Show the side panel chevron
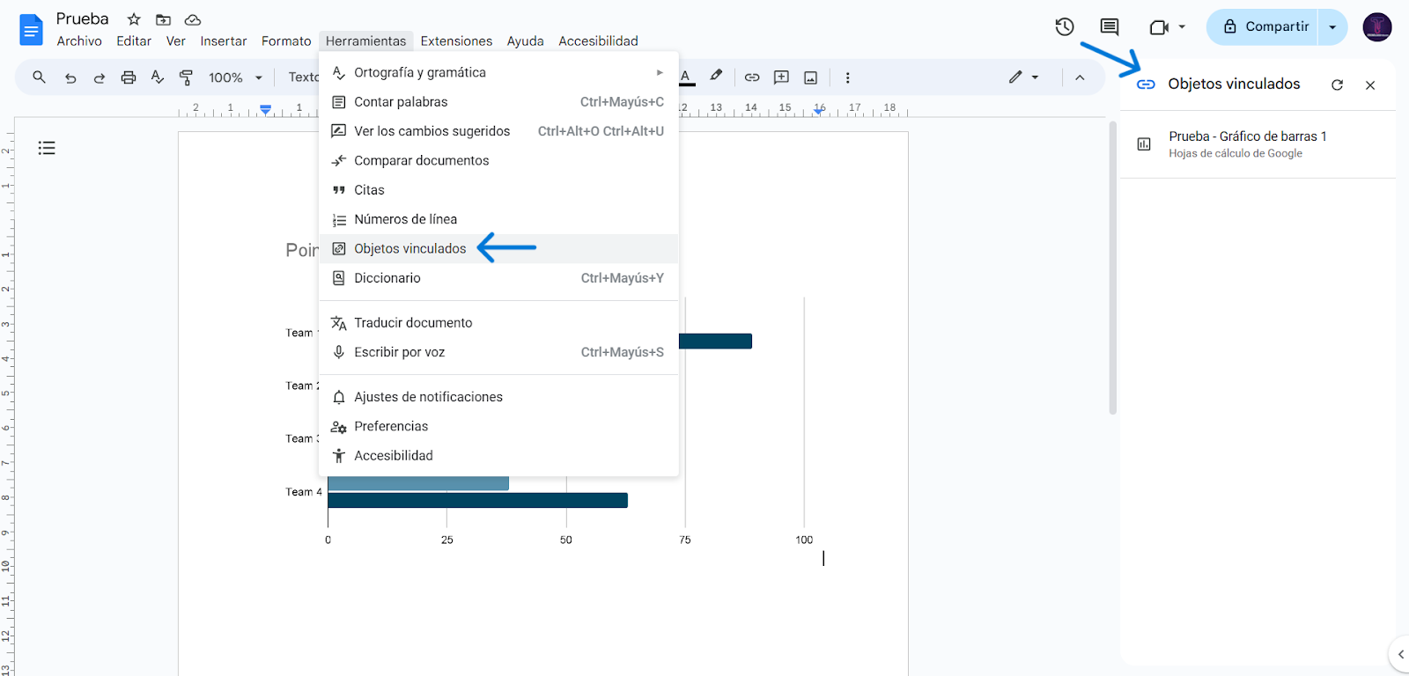This screenshot has height=676, width=1409. pyautogui.click(x=1401, y=654)
